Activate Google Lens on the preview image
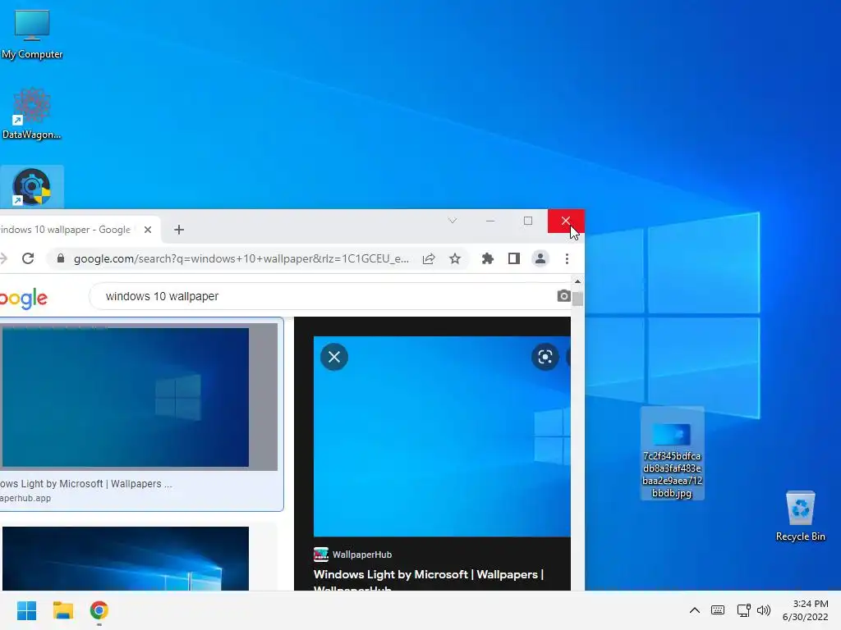841x630 pixels. pos(545,357)
